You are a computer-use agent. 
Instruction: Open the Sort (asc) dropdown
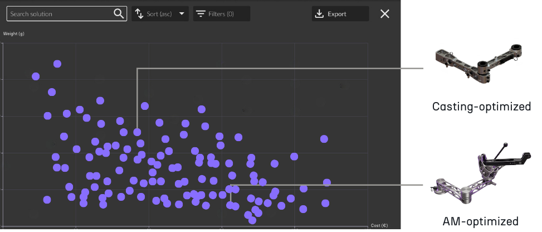[x=160, y=14]
